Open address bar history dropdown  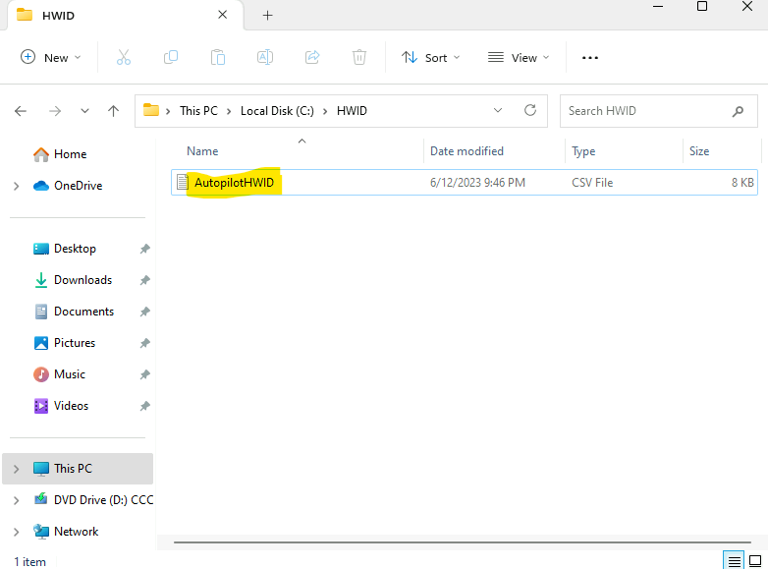(x=498, y=110)
